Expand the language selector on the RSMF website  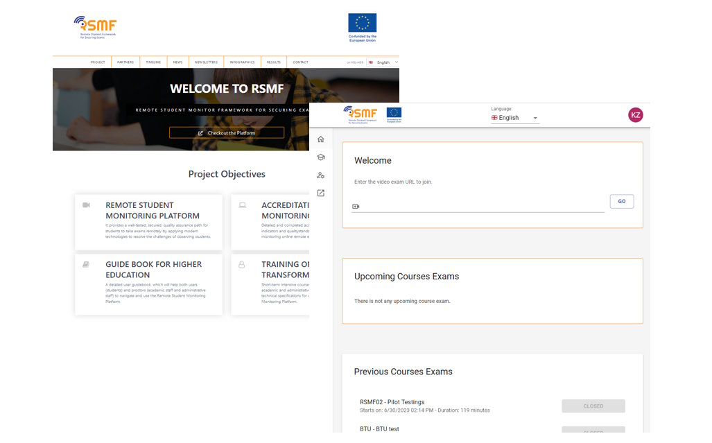(385, 62)
